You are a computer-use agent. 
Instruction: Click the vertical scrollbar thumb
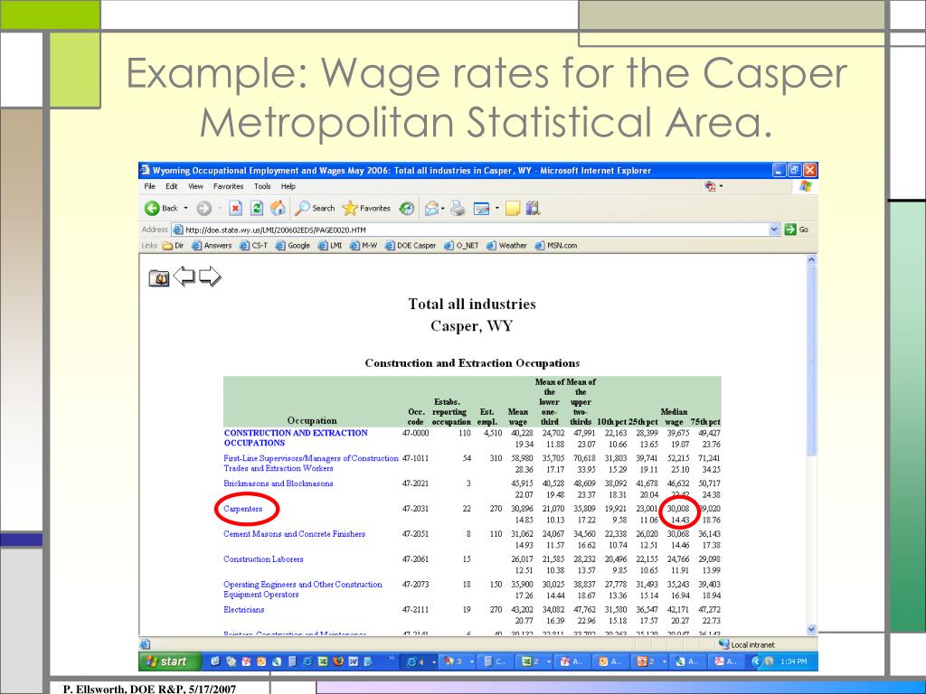click(811, 361)
